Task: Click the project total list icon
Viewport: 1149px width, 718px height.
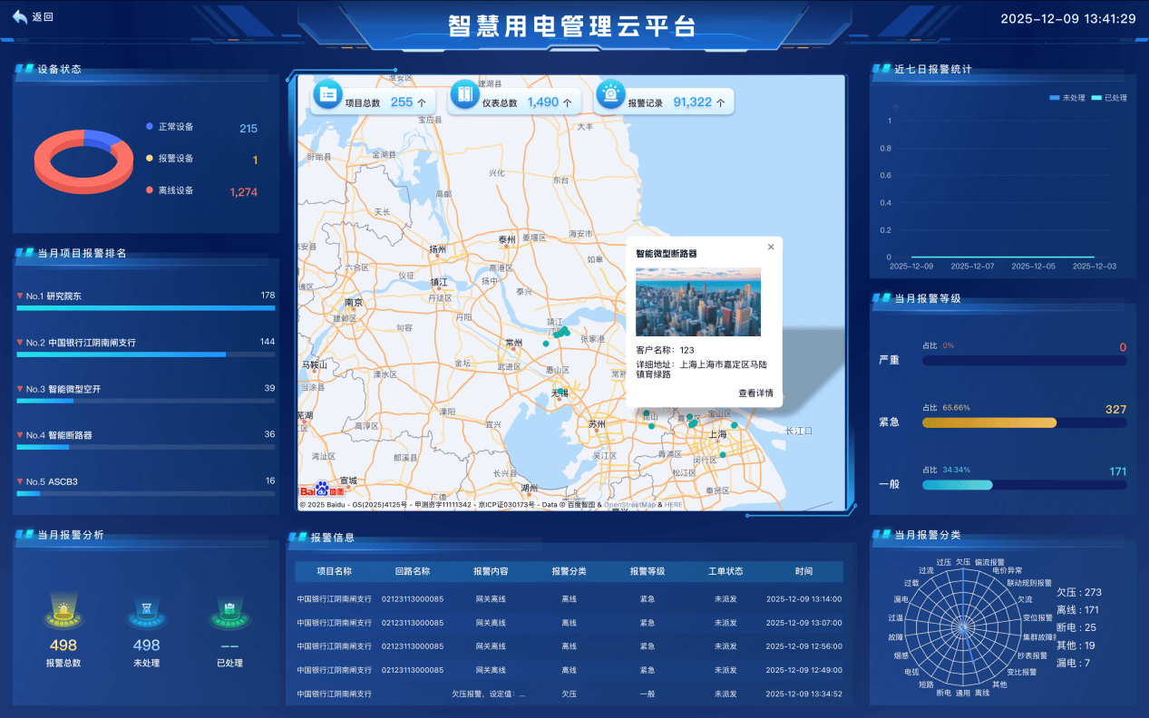Action: (x=327, y=94)
